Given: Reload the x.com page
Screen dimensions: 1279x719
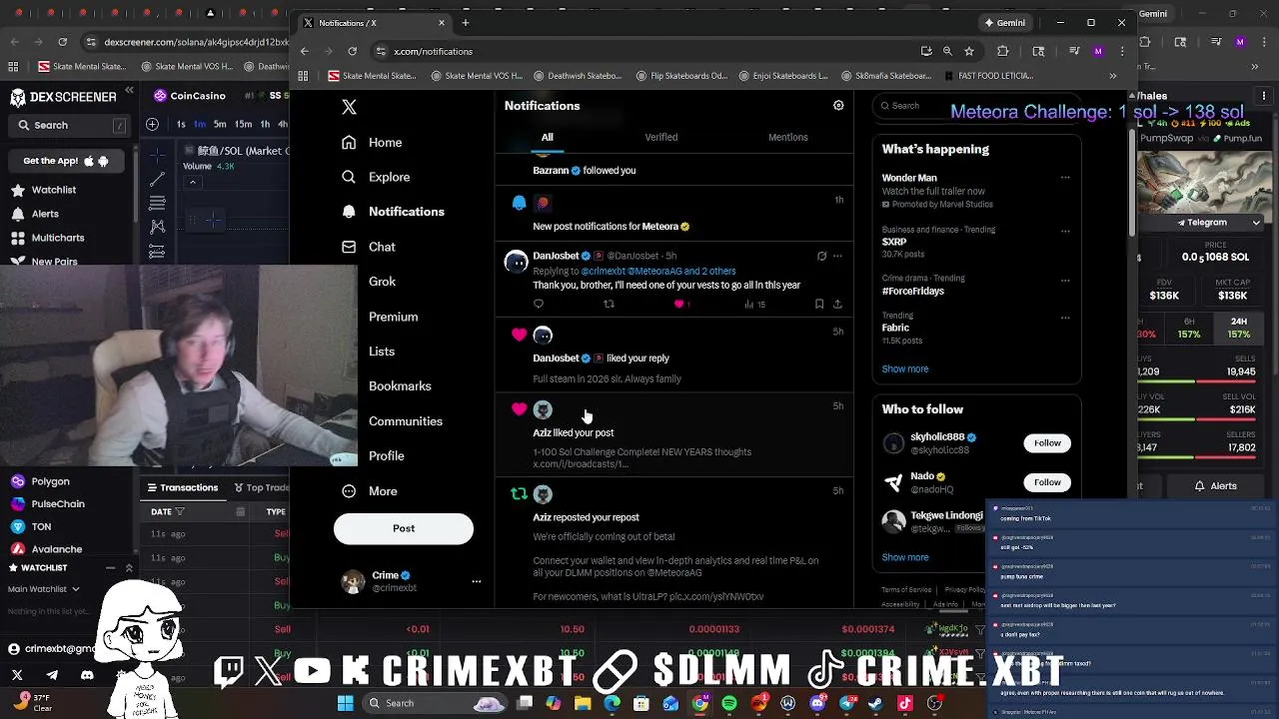Looking at the screenshot, I should 352,51.
